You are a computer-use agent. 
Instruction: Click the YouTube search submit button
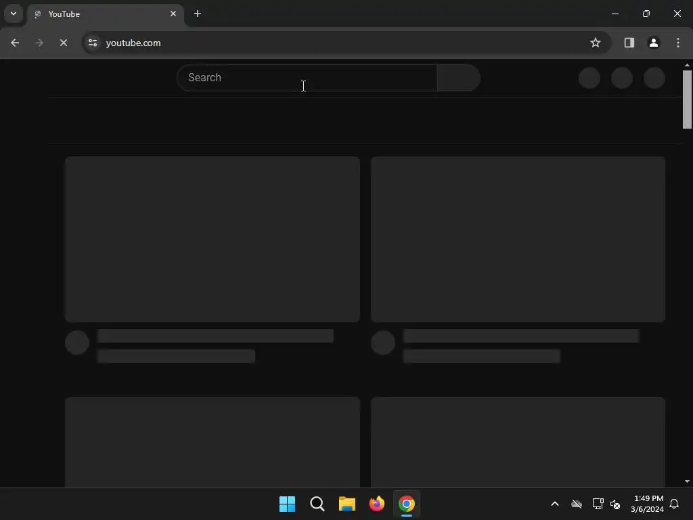click(459, 78)
